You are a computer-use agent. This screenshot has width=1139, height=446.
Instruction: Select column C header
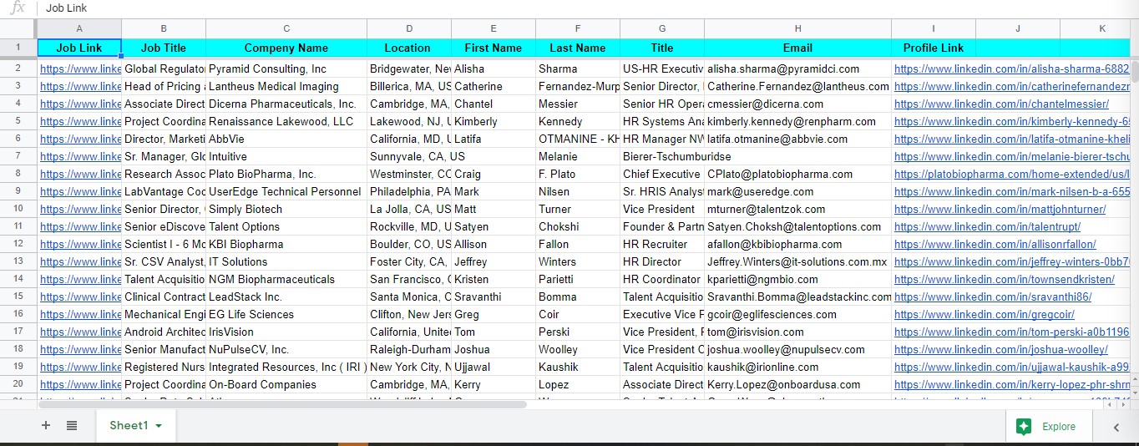coord(286,28)
